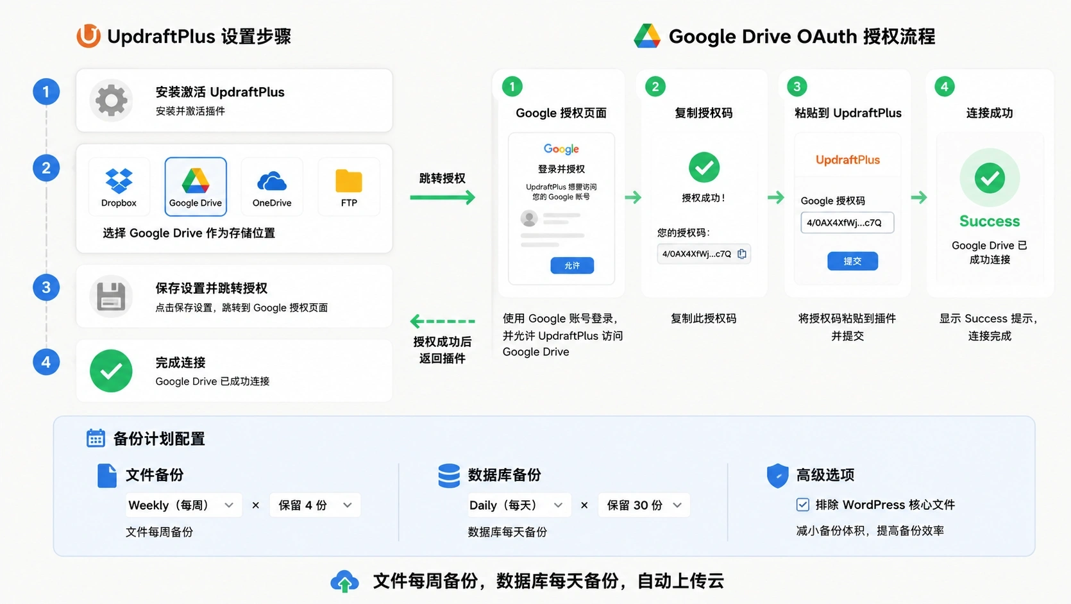Viewport: 1071px width, 604px height.
Task: Toggle 排除 WordPress 核心文件 checkbox
Action: tap(803, 505)
